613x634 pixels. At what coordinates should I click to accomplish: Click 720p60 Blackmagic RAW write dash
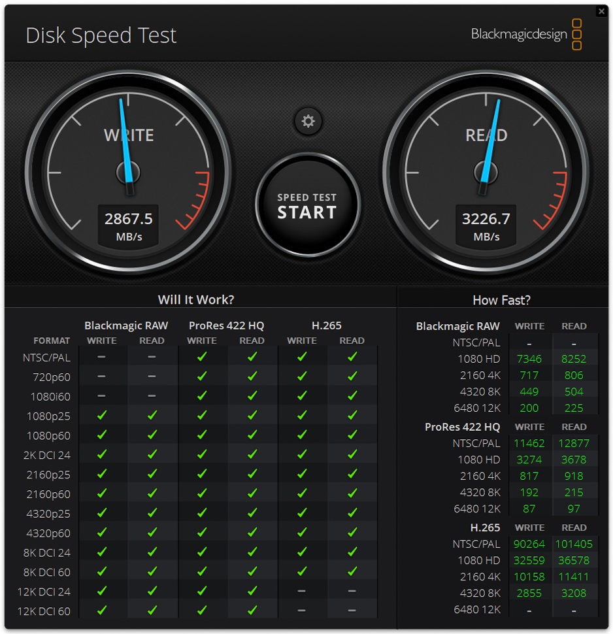[x=102, y=376]
